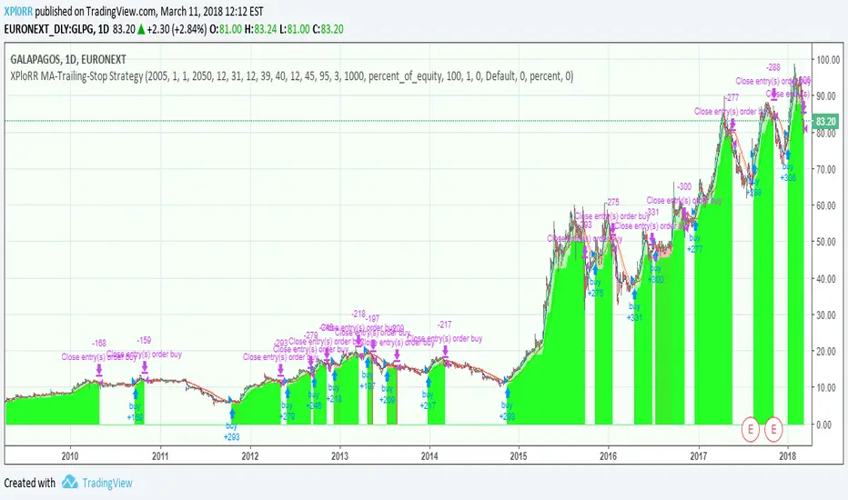Click the green 83.20 price label
The width and height of the screenshot is (848, 500).
click(x=825, y=122)
